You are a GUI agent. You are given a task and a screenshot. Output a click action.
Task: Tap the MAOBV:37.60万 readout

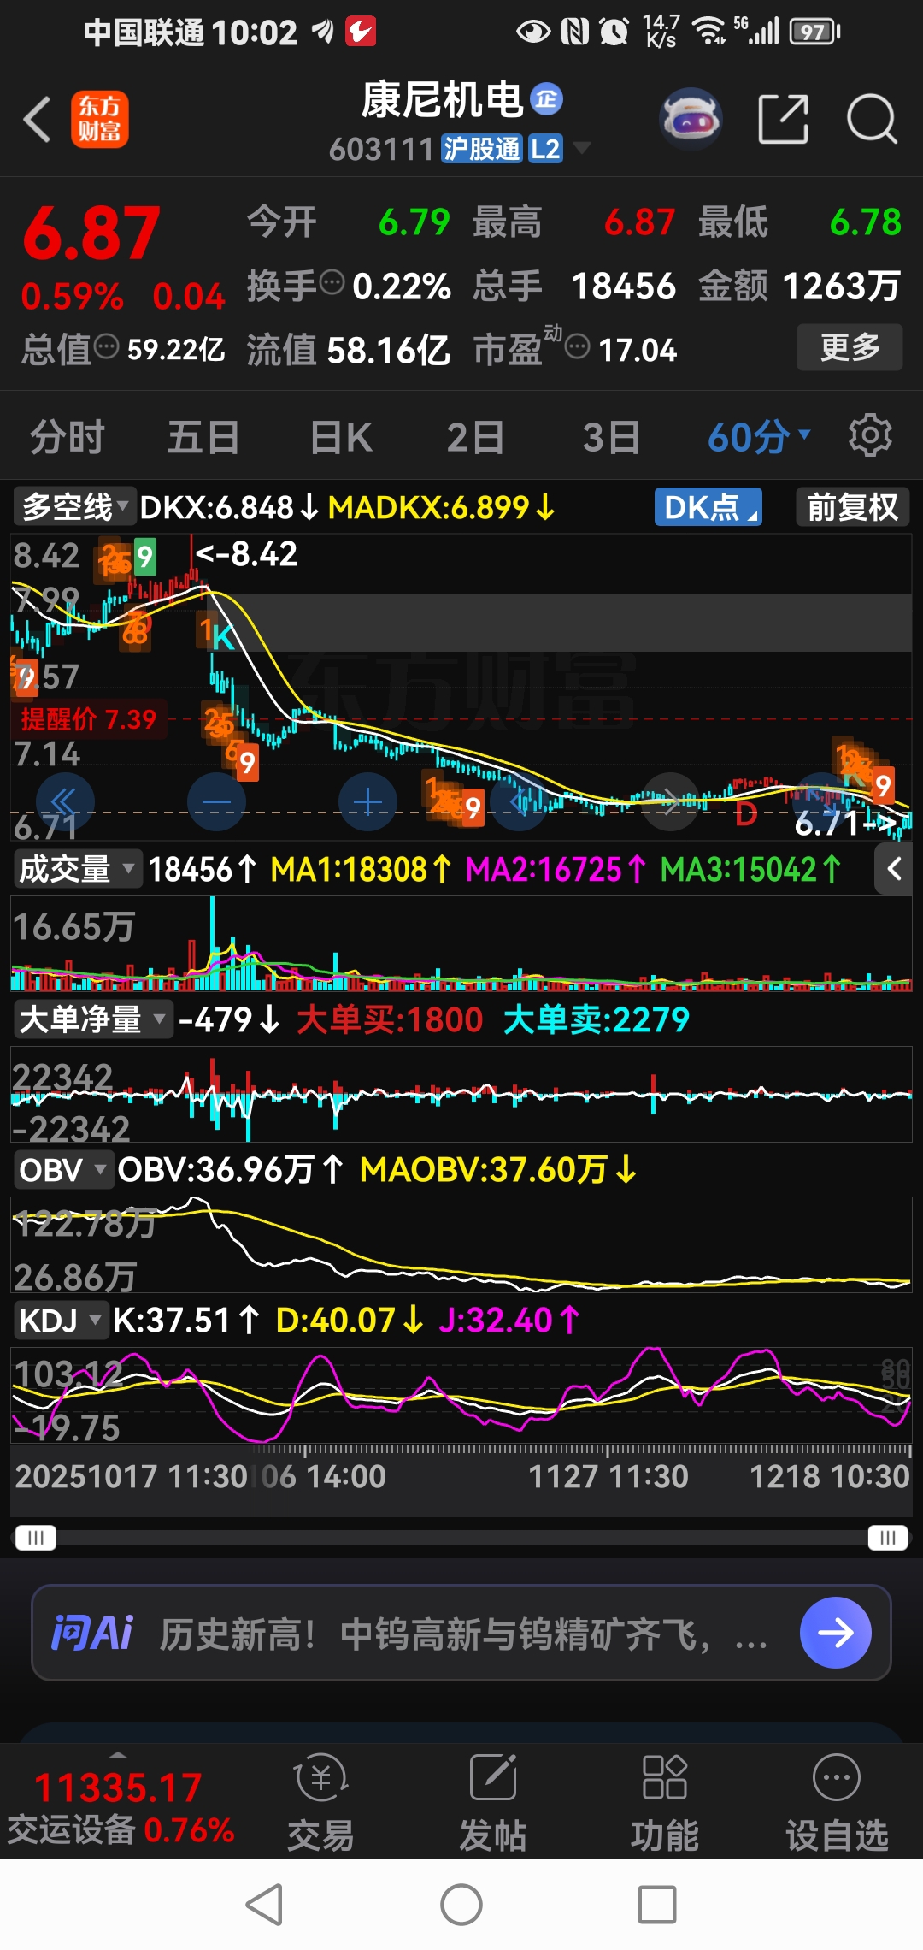tap(498, 1169)
